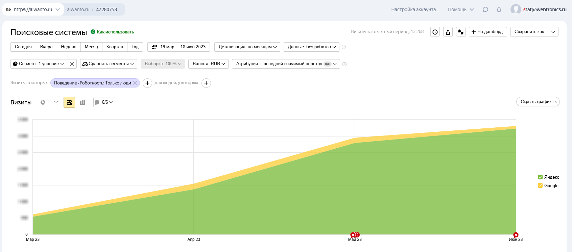Click the annotation marker at Июн 23
572x252 pixels.
pos(516,235)
